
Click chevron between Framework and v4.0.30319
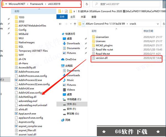point(46,4)
